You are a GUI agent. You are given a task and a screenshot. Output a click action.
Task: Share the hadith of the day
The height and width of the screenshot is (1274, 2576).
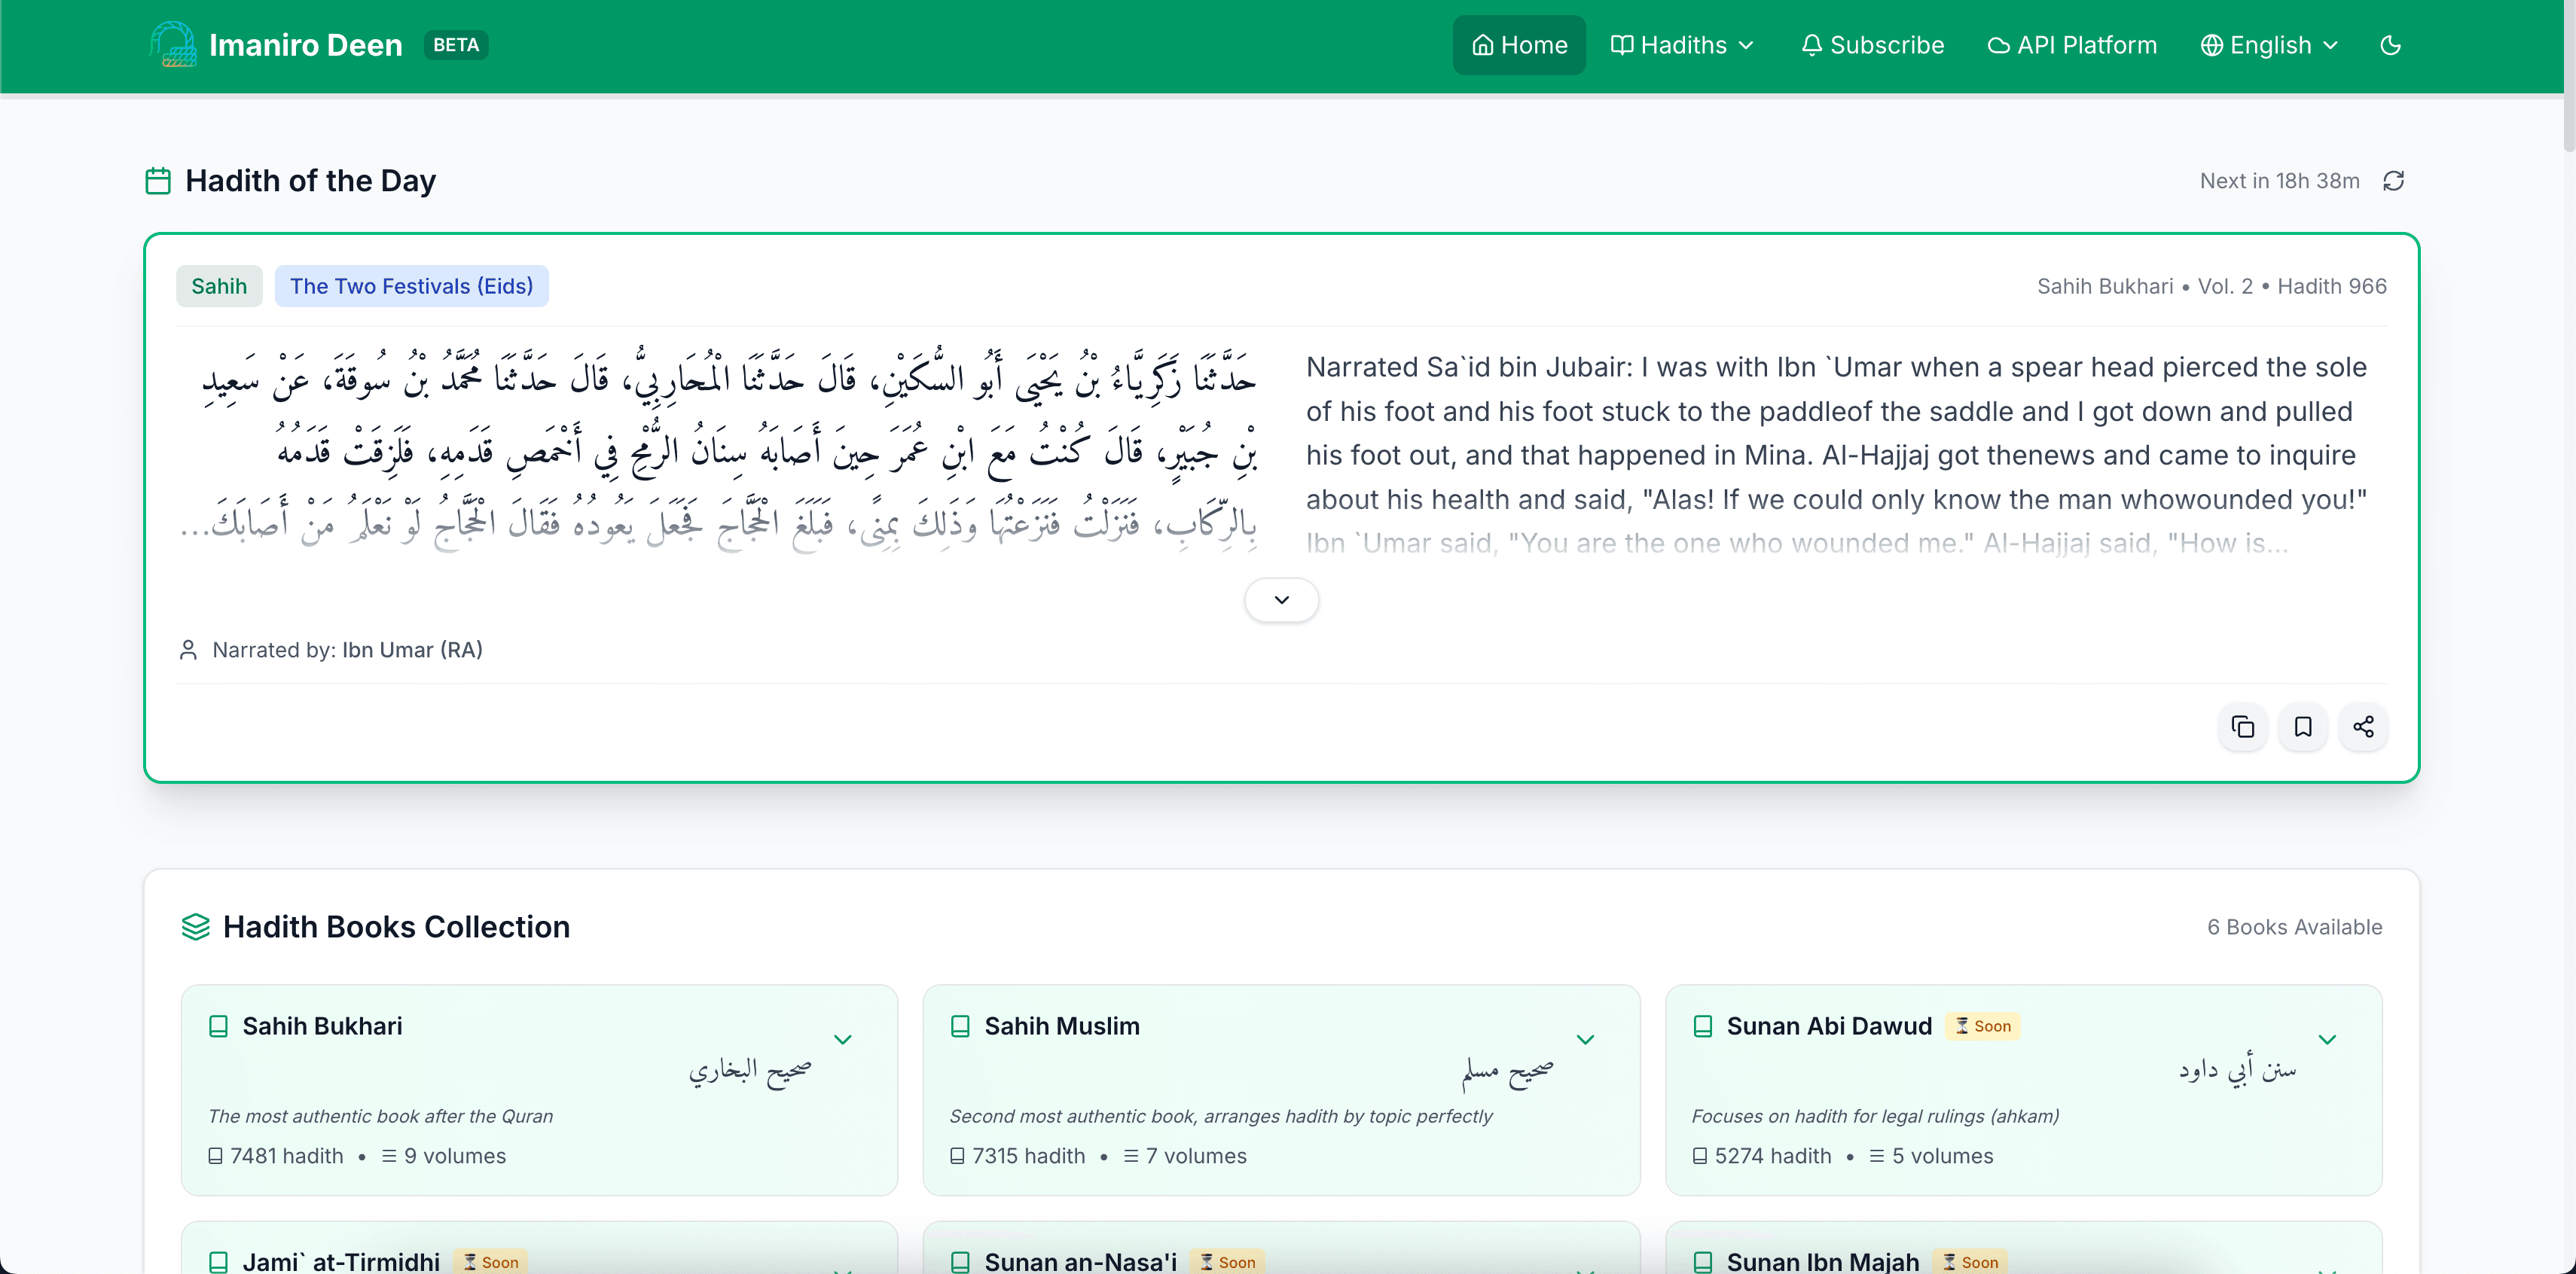pos(2363,727)
